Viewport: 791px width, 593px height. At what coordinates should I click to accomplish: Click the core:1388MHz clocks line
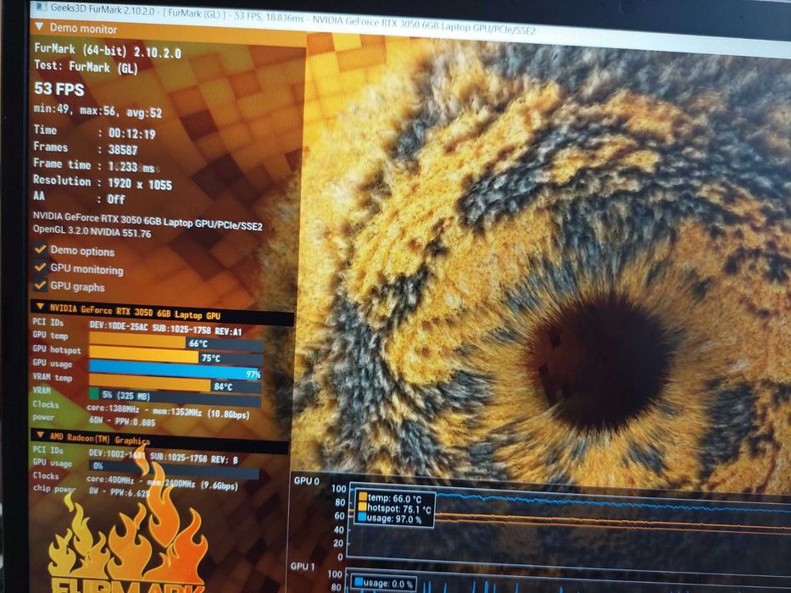coord(168,411)
